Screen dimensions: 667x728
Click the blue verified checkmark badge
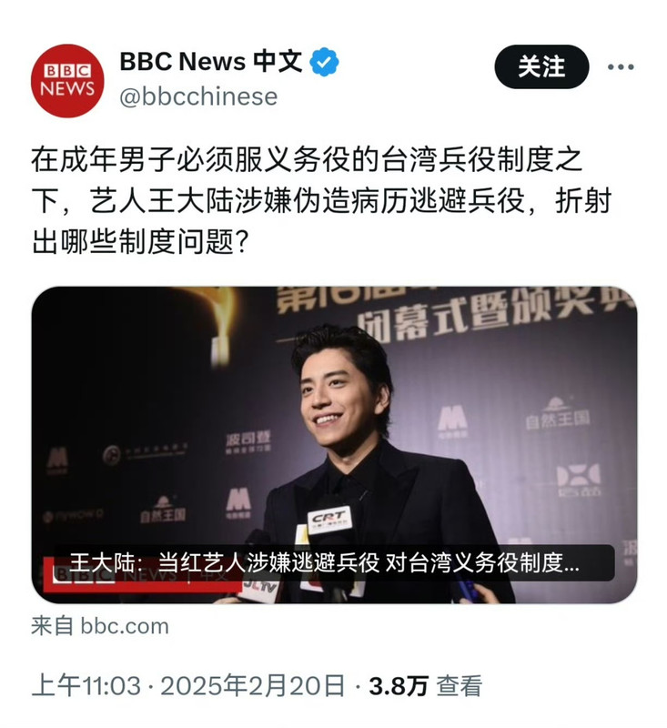click(324, 61)
